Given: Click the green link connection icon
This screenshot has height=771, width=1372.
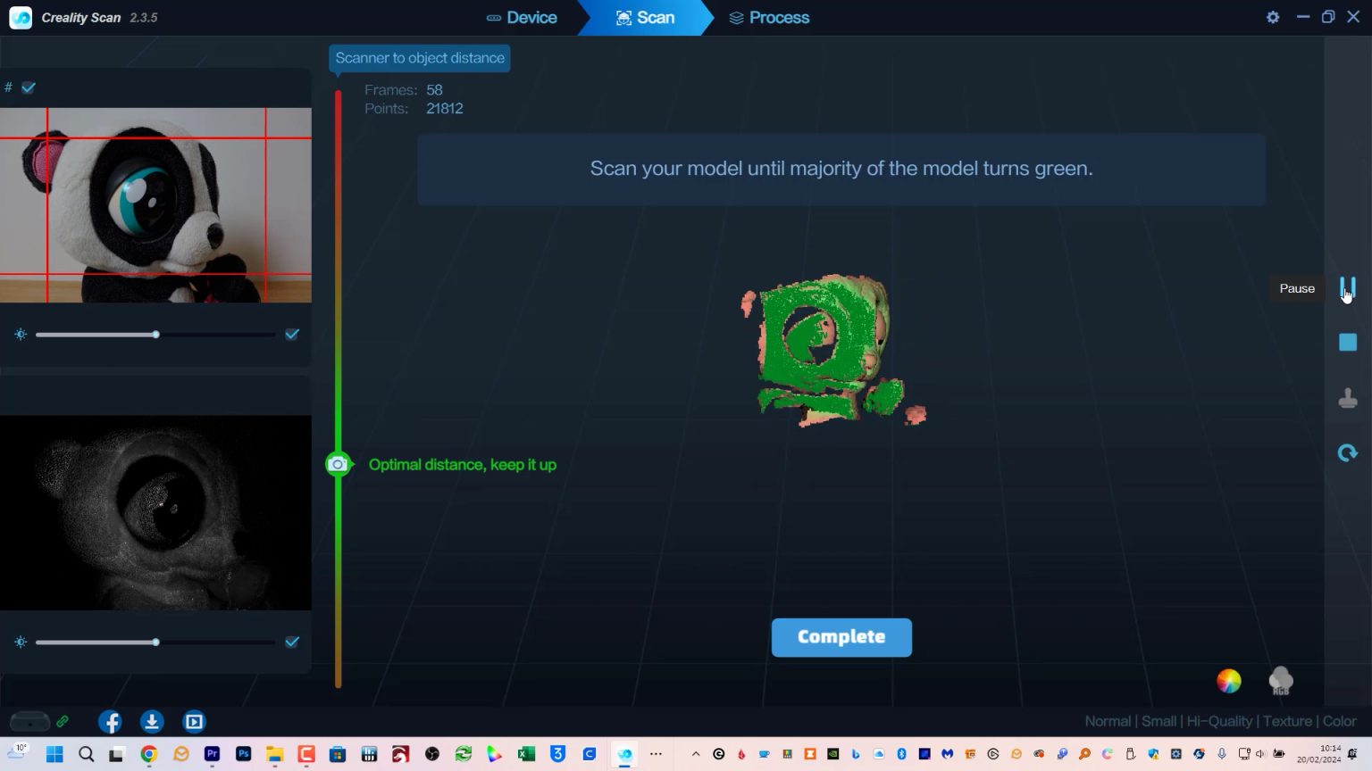Looking at the screenshot, I should click(63, 721).
